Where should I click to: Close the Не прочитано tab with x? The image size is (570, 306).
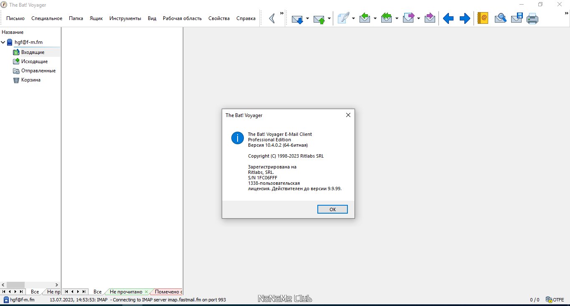[146, 292]
